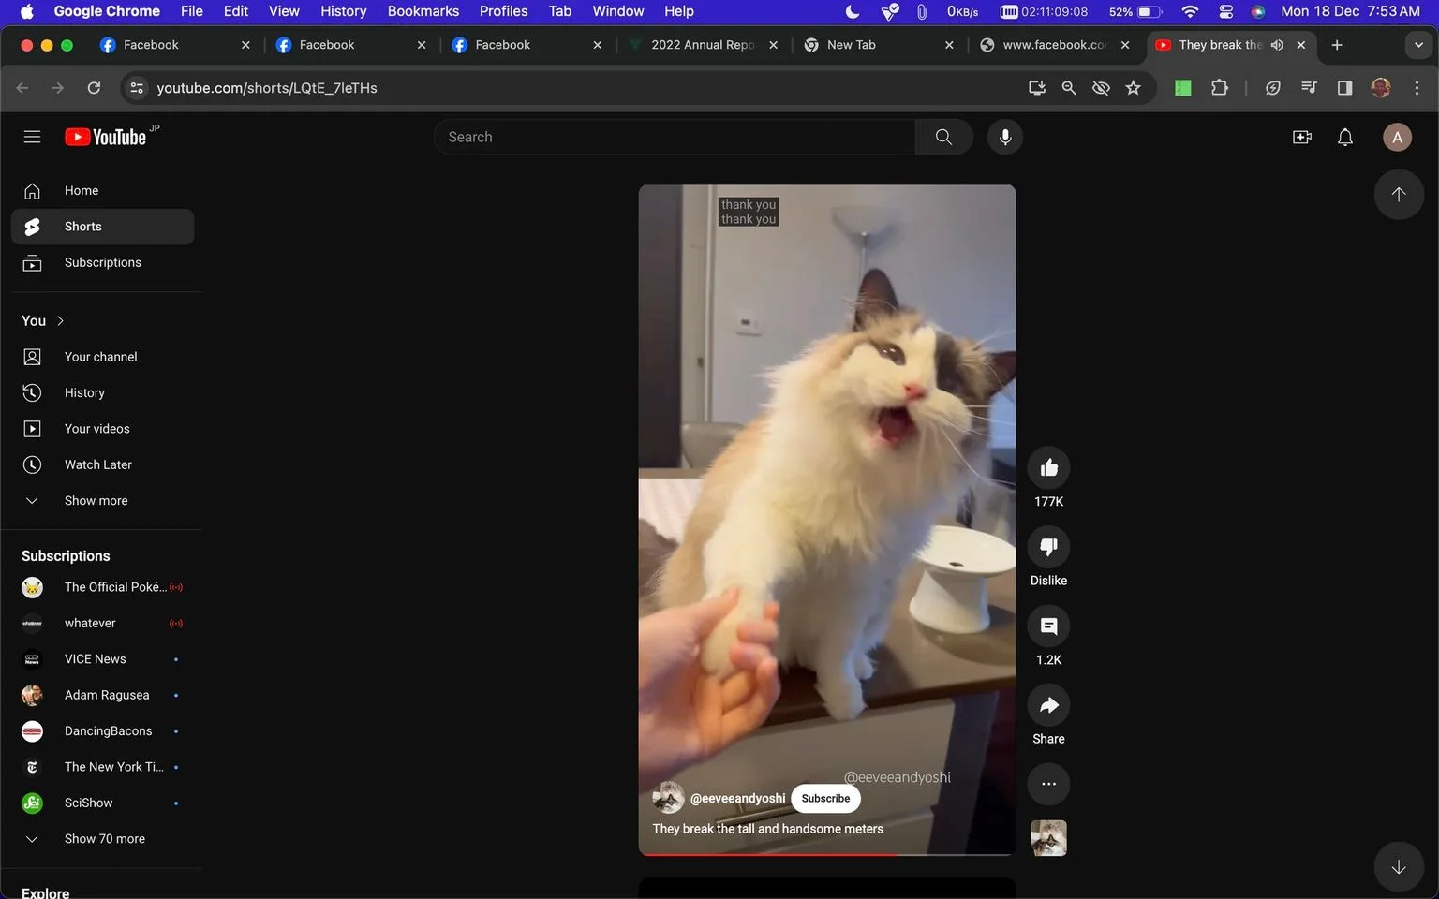The width and height of the screenshot is (1439, 899).
Task: Dislike the current Shorts video
Action: (x=1048, y=547)
